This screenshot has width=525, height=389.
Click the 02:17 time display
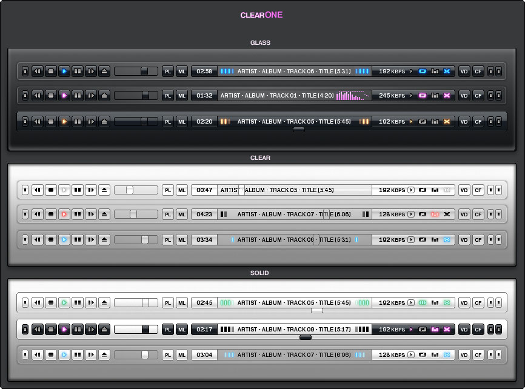tap(204, 330)
